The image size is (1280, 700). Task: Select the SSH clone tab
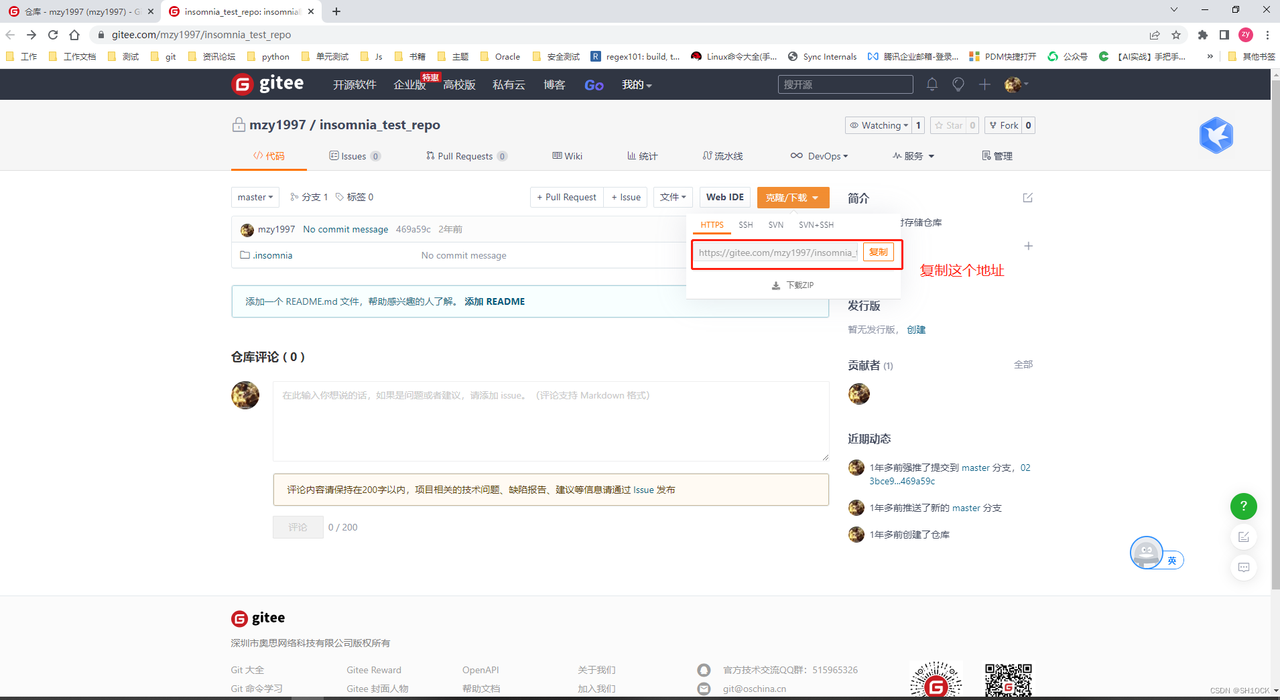(x=745, y=225)
